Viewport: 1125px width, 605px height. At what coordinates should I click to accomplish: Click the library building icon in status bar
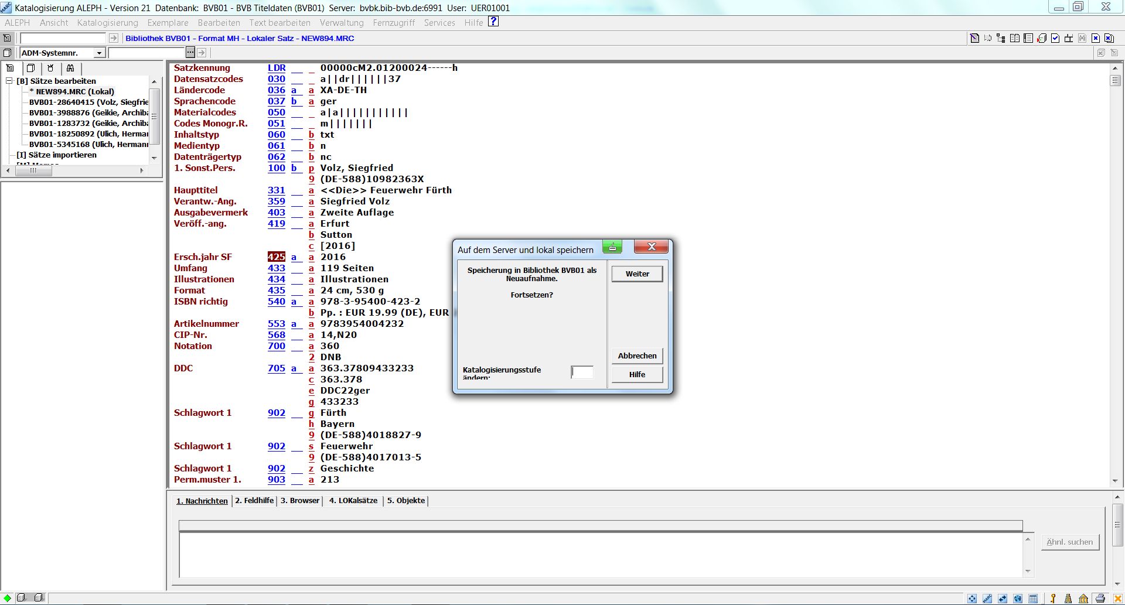[x=1083, y=599]
